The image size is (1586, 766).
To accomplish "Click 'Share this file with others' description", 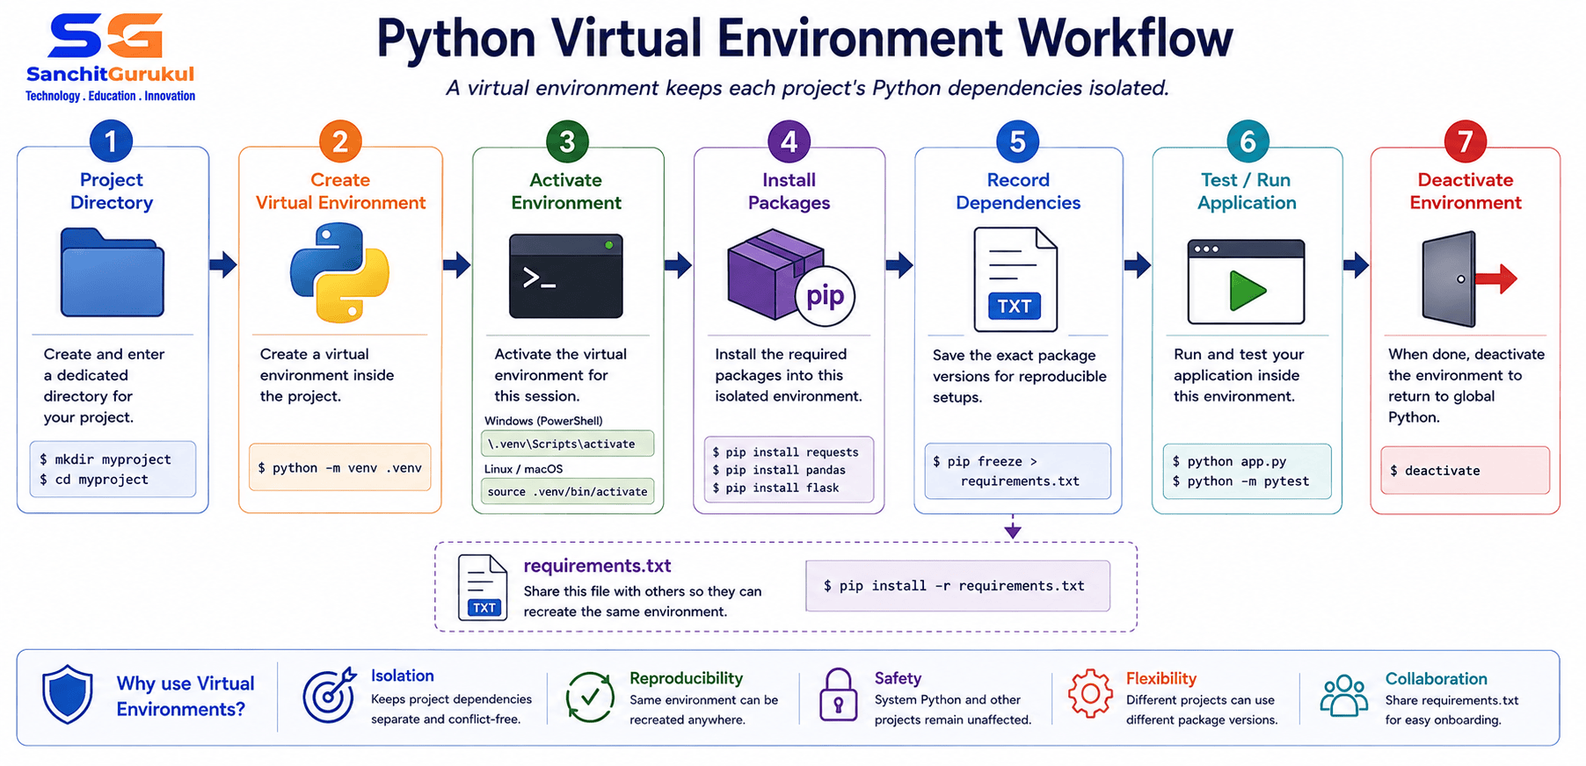I will 643,602.
